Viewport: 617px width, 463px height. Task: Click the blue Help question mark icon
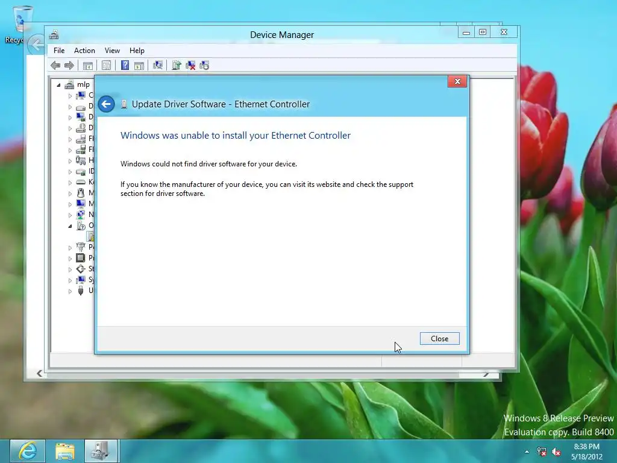click(125, 65)
